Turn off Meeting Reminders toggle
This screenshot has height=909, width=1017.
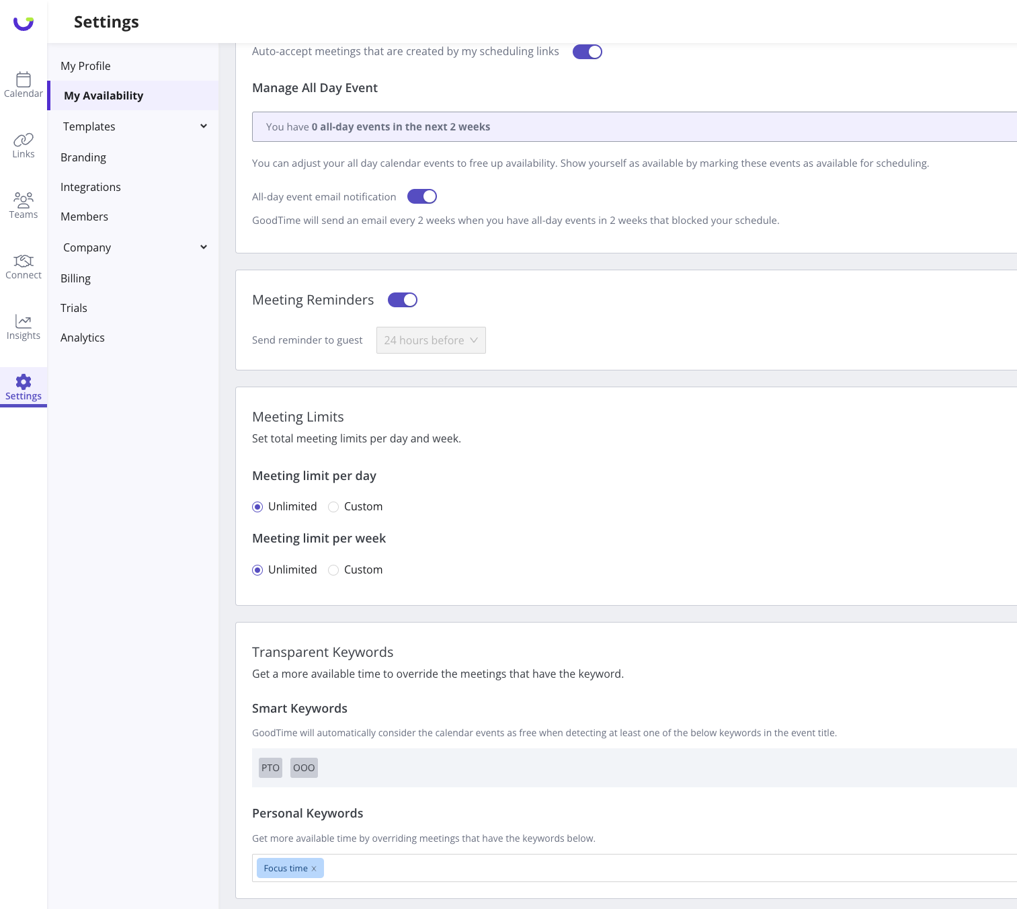403,300
